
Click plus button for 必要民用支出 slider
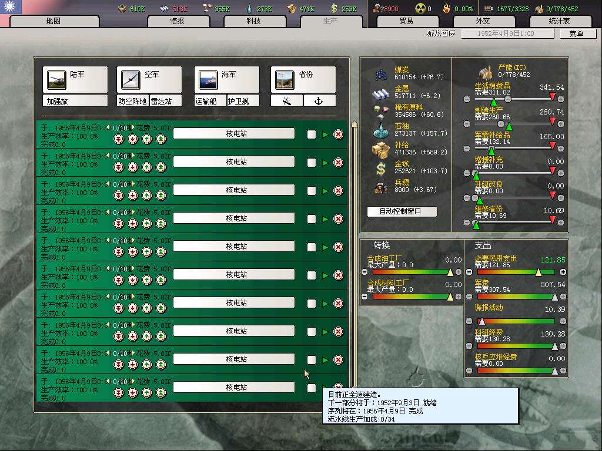(x=563, y=272)
